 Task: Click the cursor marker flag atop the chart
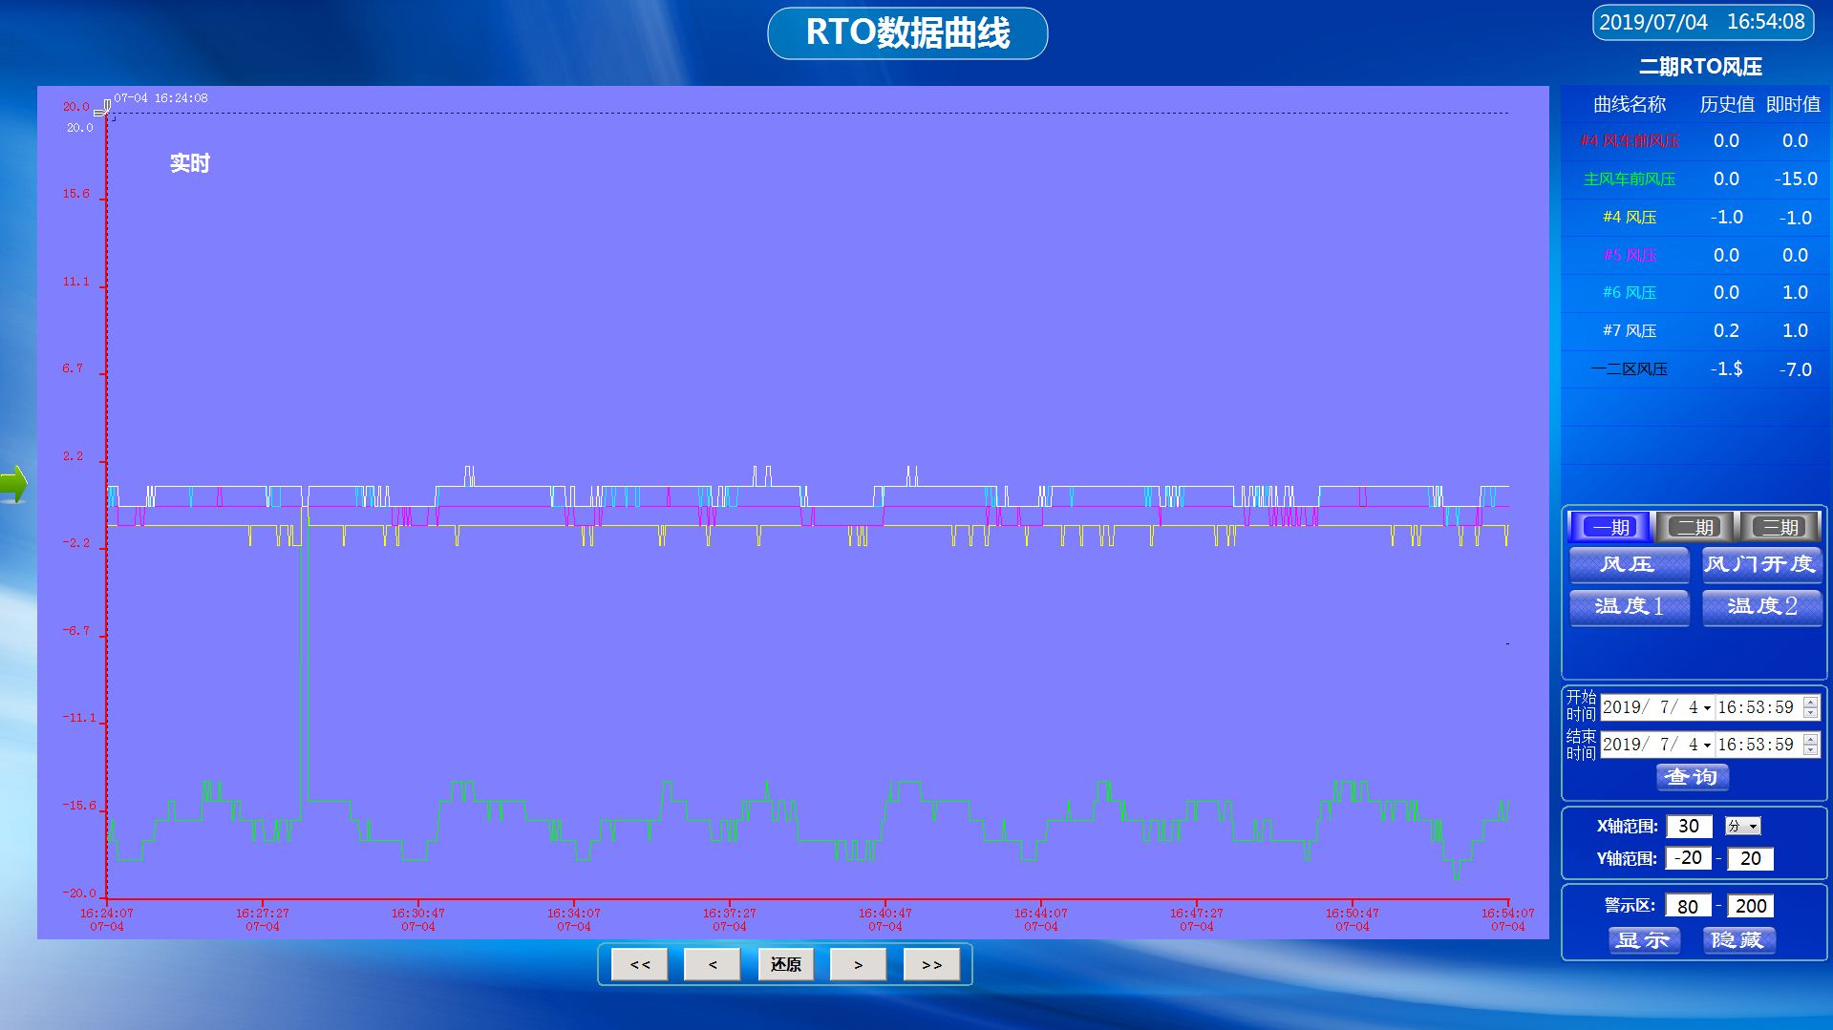[103, 109]
